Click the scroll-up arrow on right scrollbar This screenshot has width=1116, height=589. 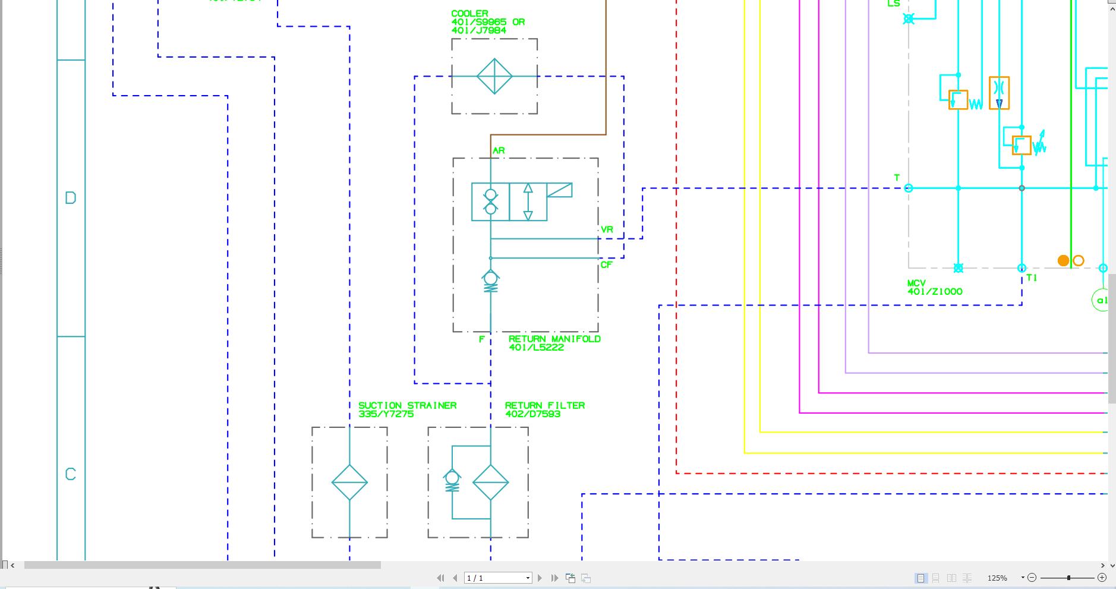click(1111, 8)
